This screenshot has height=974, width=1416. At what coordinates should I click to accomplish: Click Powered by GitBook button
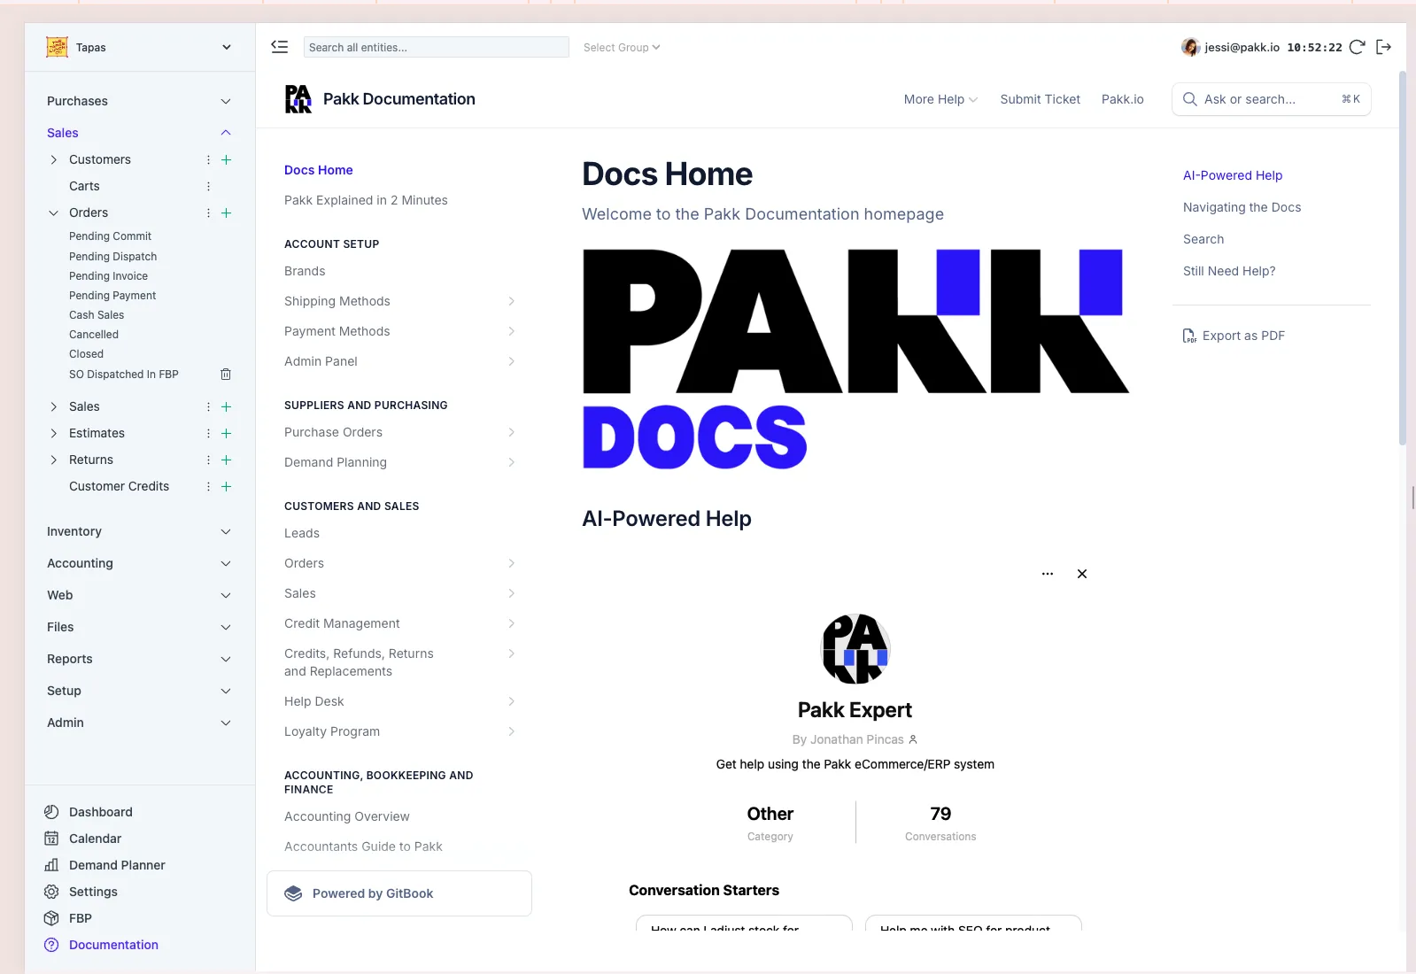pos(399,893)
